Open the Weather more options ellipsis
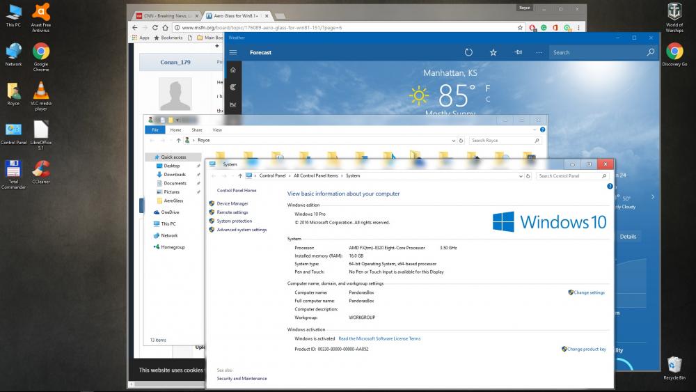This screenshot has height=392, width=696. point(539,52)
